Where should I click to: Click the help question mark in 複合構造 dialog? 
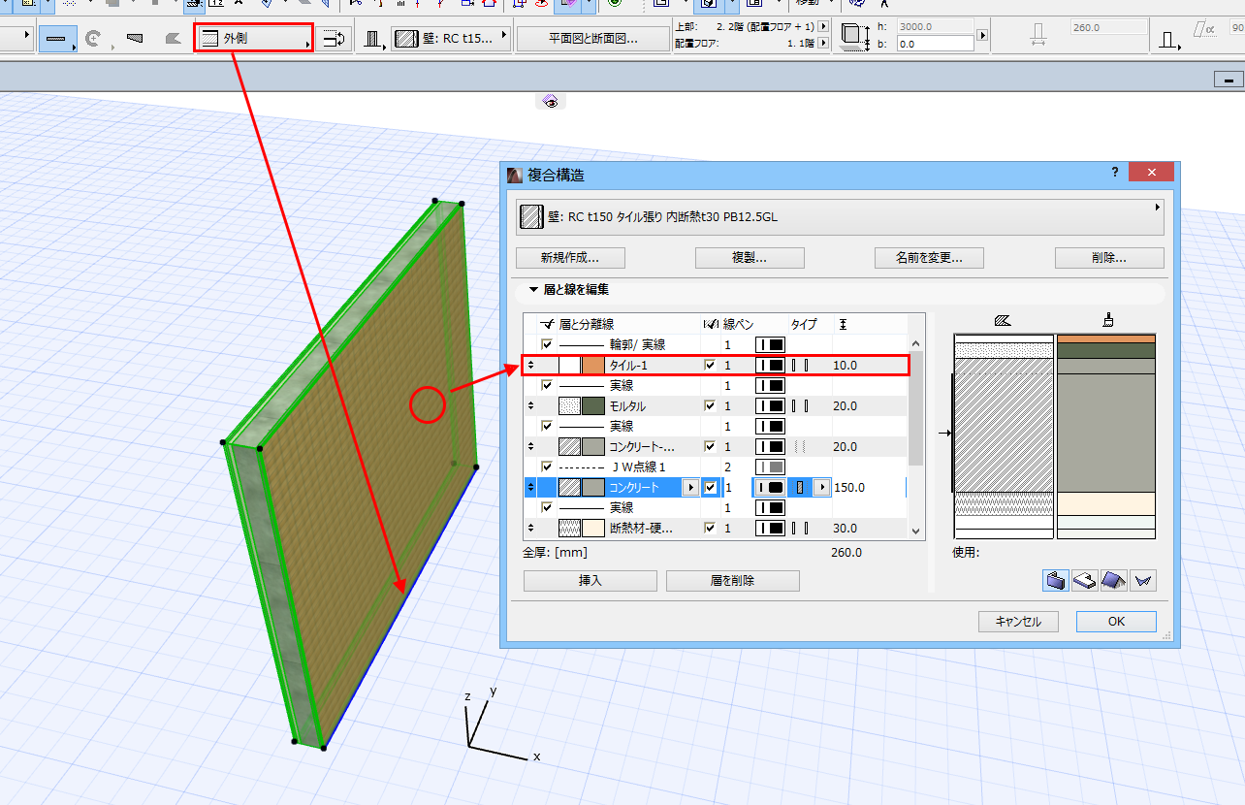(1115, 172)
